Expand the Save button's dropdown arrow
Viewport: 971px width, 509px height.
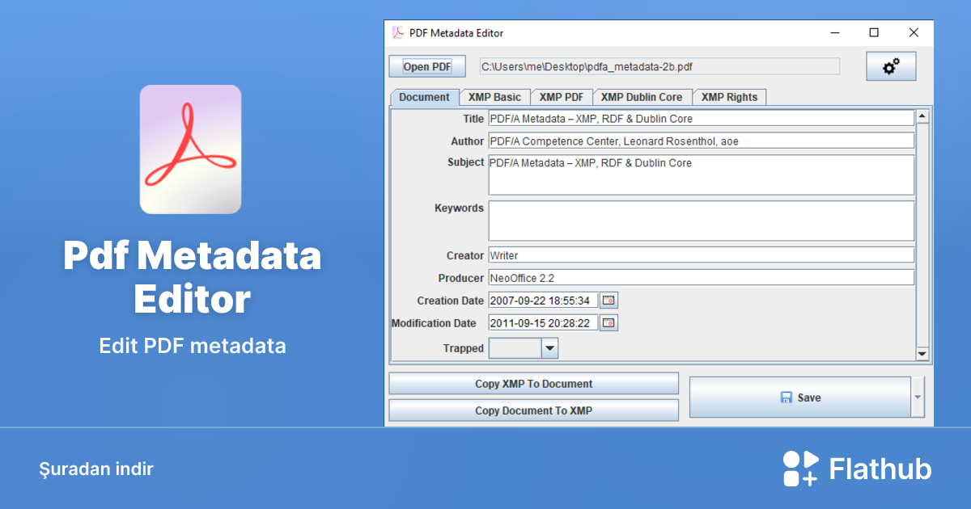click(916, 397)
